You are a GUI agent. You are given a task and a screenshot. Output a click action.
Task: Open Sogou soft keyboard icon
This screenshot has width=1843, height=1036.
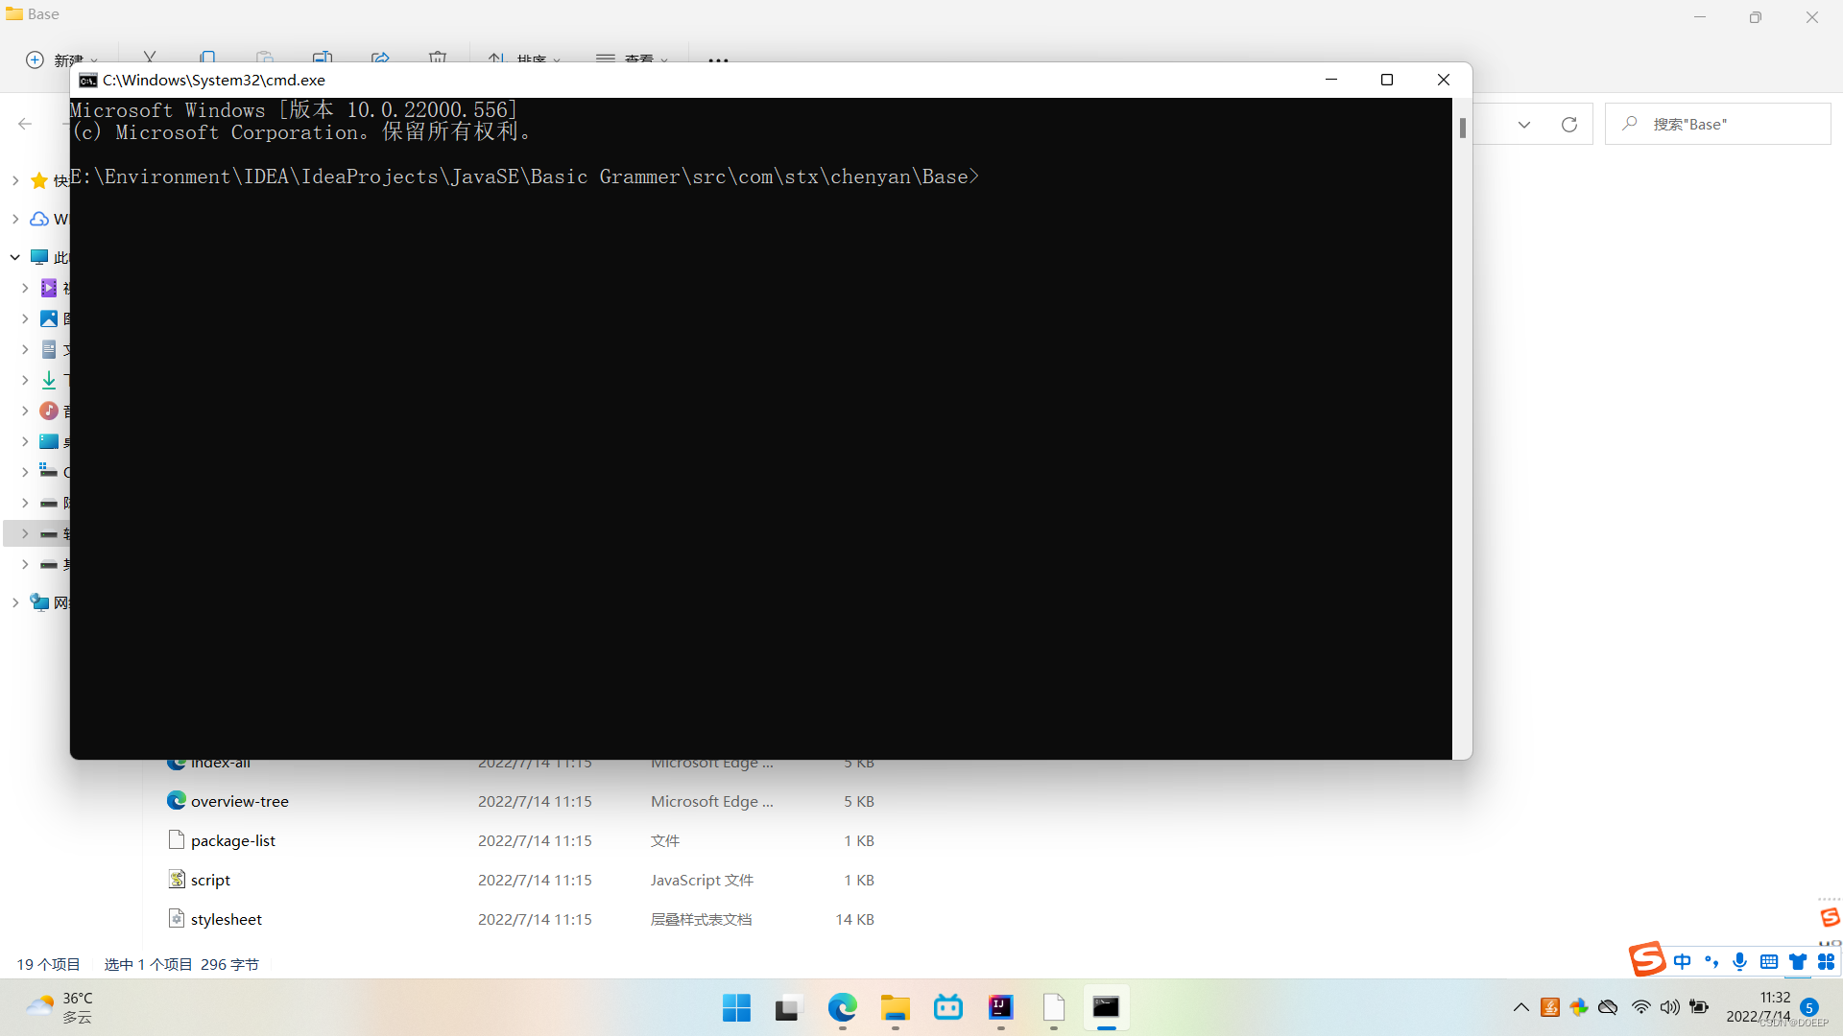pos(1768,961)
